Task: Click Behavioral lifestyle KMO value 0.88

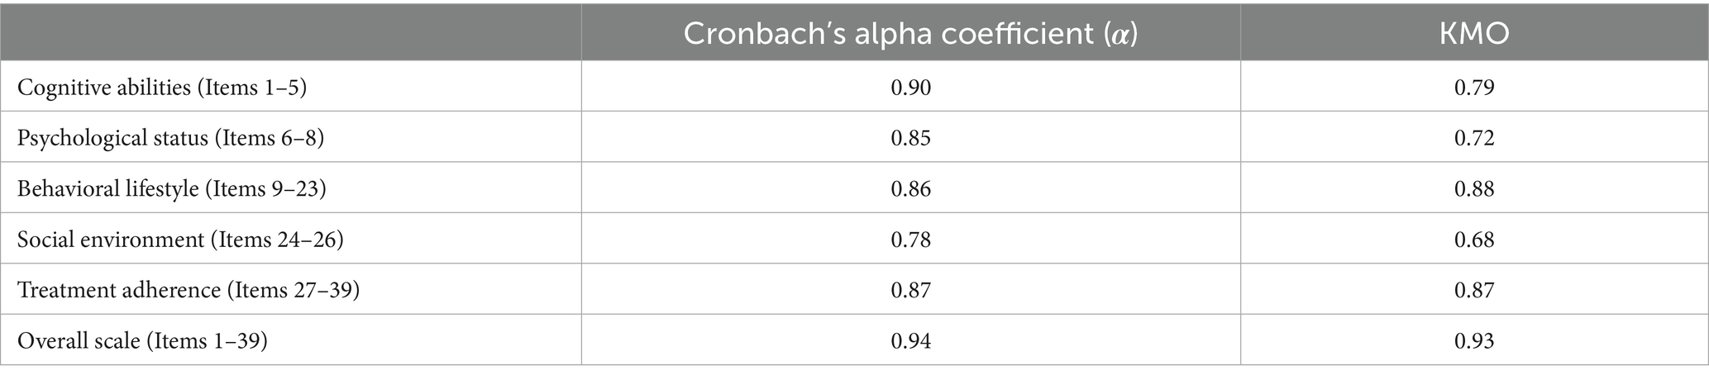Action: coord(1474,189)
